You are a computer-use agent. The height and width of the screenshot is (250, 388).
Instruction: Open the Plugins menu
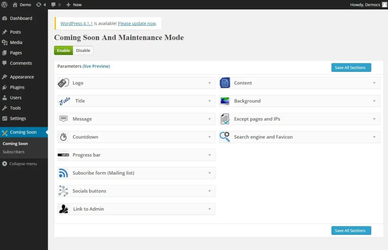point(17,87)
